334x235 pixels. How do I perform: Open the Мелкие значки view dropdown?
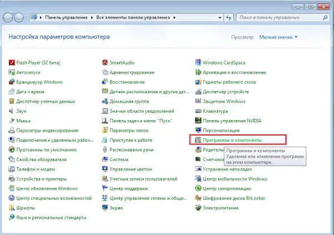tap(278, 37)
